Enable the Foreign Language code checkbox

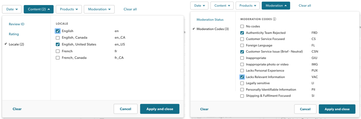click(x=242, y=45)
